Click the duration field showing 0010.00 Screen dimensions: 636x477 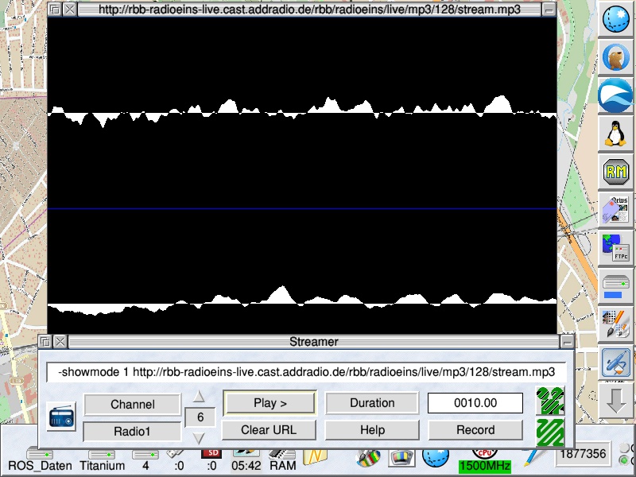click(x=475, y=403)
